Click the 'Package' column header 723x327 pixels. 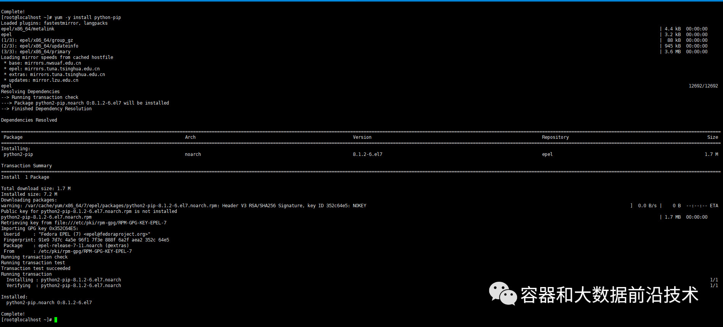pyautogui.click(x=13, y=137)
